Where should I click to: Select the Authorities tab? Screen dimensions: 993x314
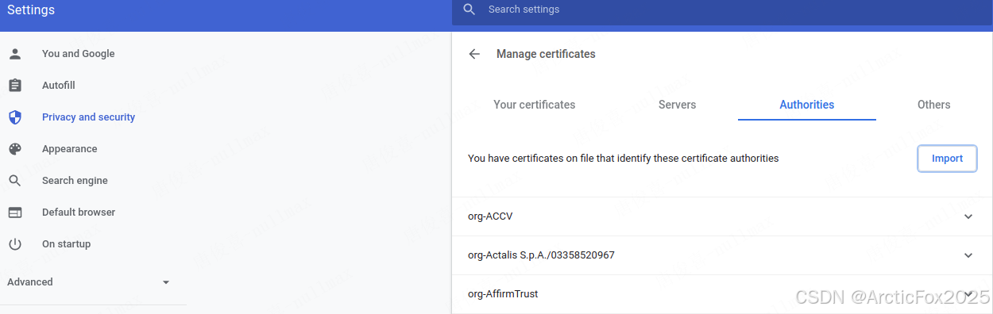pos(806,105)
